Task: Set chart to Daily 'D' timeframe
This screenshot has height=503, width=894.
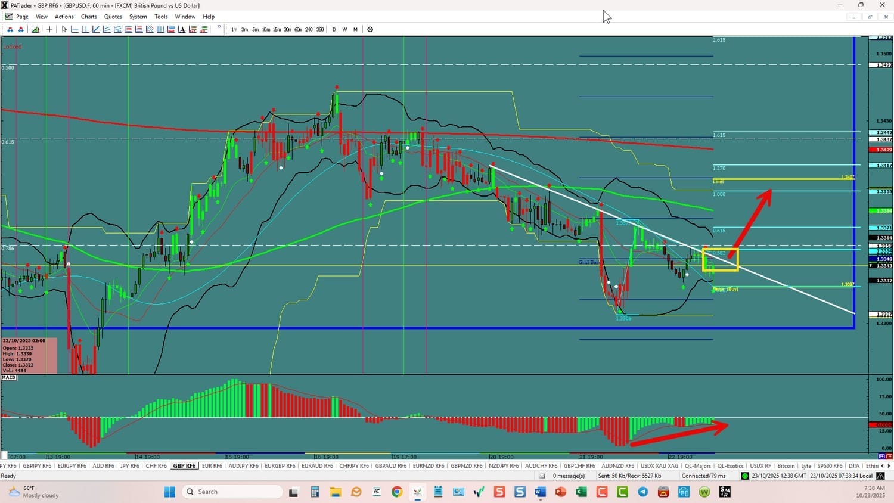Action: point(334,29)
